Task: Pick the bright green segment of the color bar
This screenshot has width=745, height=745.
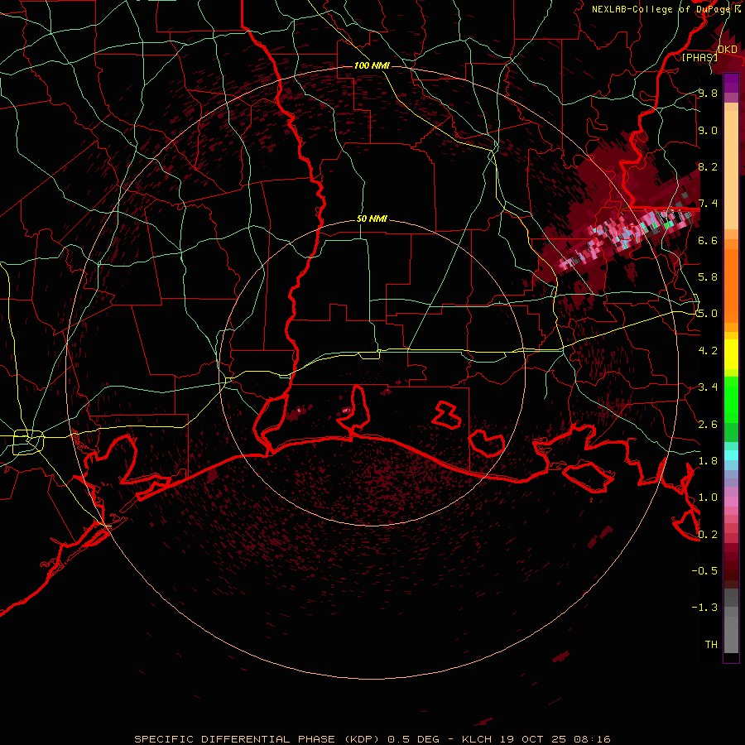Action: (x=731, y=400)
